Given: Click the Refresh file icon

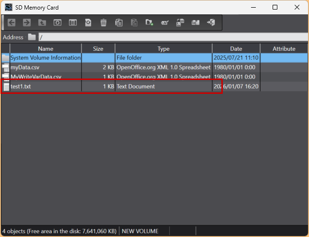Looking at the screenshot, I should tap(88, 23).
